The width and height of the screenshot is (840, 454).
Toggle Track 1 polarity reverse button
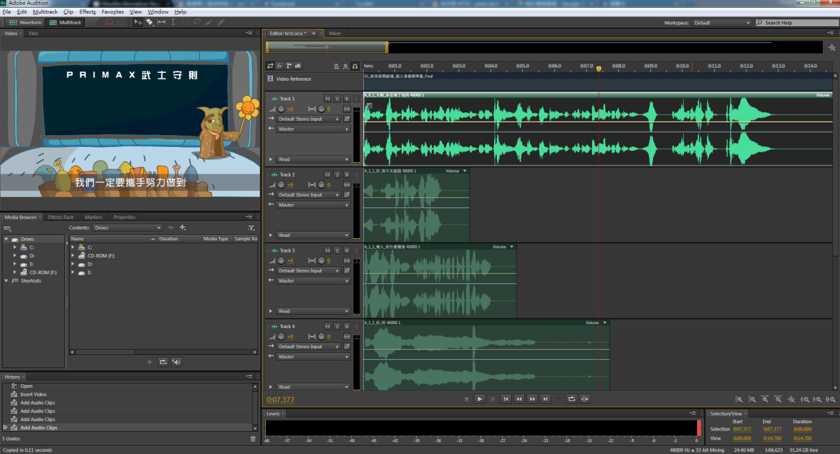tap(346, 119)
